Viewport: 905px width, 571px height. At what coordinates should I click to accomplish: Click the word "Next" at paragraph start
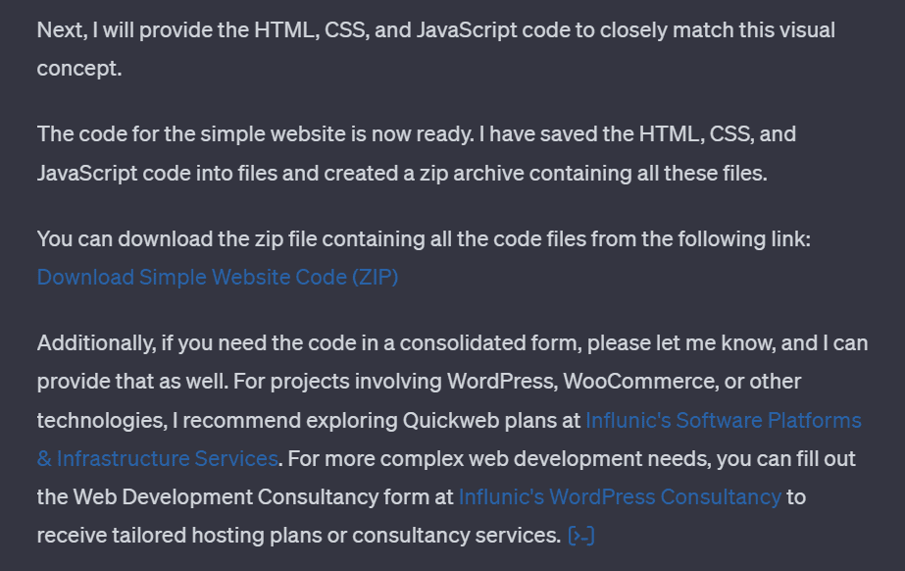pyautogui.click(x=61, y=30)
